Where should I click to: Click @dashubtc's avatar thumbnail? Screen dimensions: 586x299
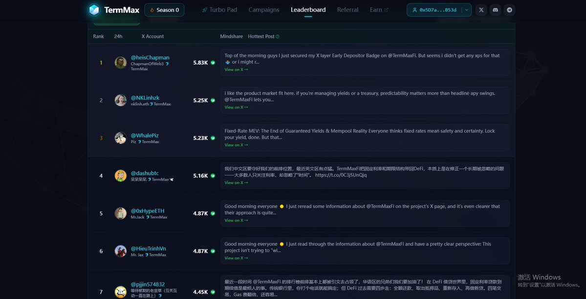coord(120,176)
